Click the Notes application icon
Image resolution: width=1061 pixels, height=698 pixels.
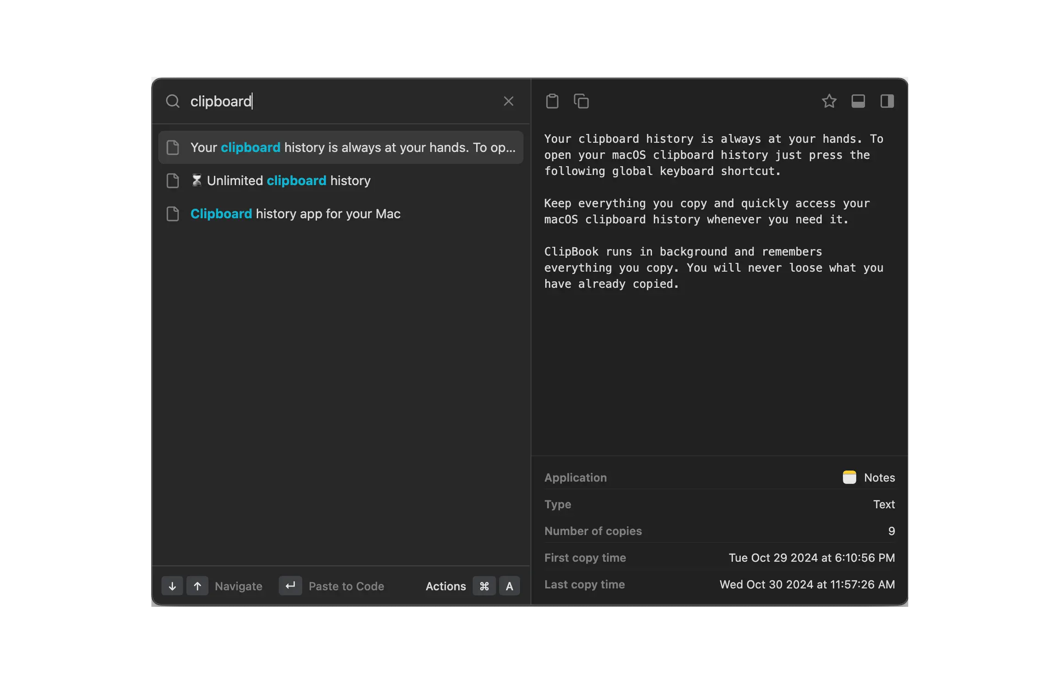click(849, 477)
